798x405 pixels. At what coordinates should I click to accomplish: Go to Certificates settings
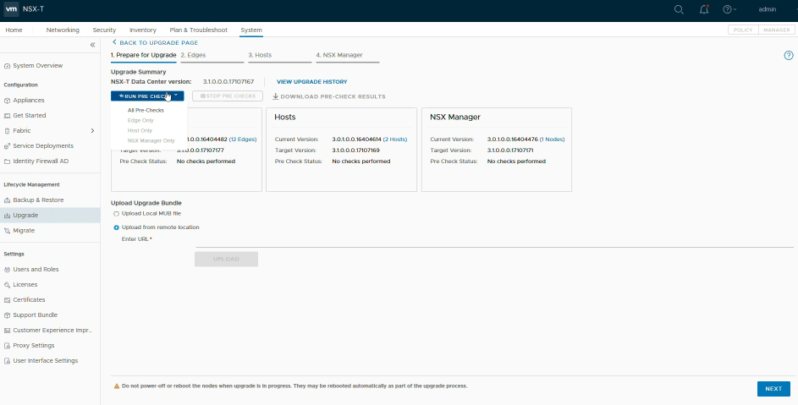tap(29, 299)
